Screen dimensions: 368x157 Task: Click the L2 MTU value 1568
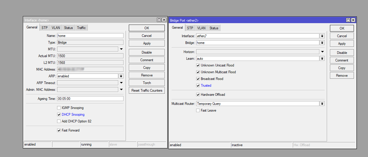[90, 62]
